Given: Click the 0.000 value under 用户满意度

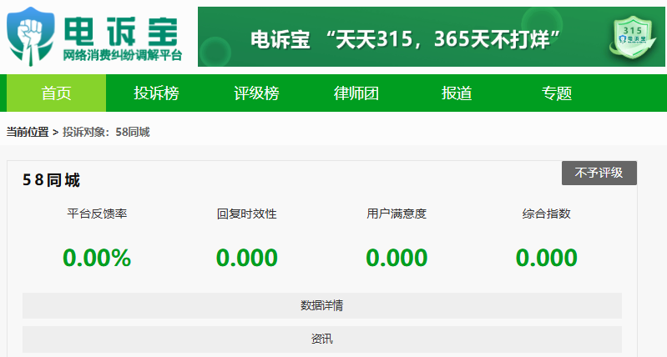Looking at the screenshot, I should pyautogui.click(x=397, y=258).
